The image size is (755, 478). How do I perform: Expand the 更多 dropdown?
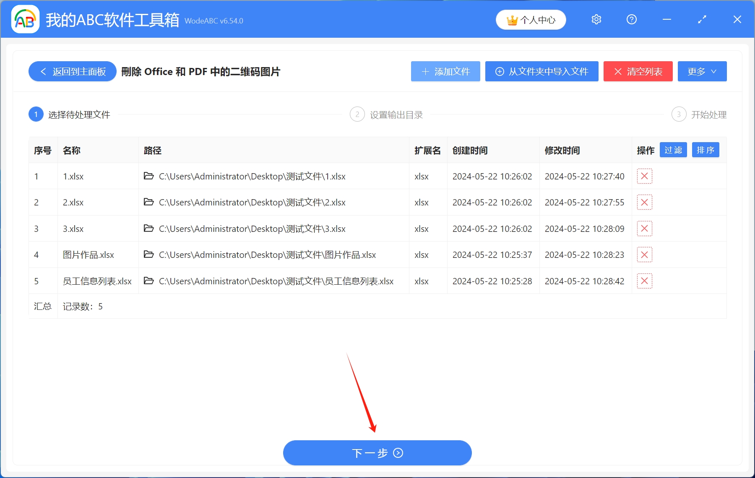point(702,71)
